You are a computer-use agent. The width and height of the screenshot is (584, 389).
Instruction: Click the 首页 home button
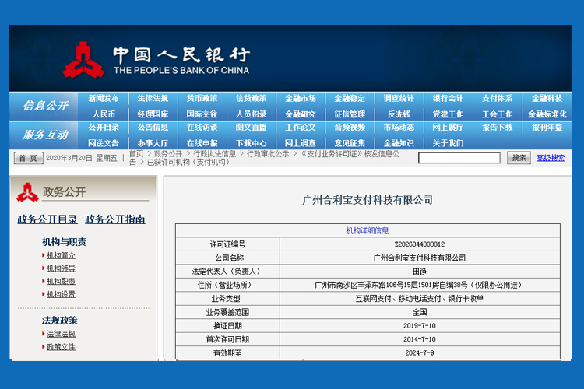(x=28, y=158)
